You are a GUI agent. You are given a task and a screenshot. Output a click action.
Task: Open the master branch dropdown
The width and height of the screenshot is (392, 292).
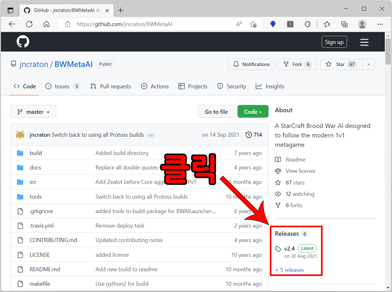33,112
